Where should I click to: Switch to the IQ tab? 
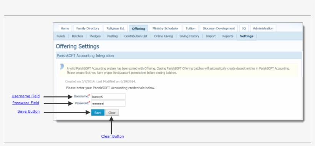[x=244, y=28]
